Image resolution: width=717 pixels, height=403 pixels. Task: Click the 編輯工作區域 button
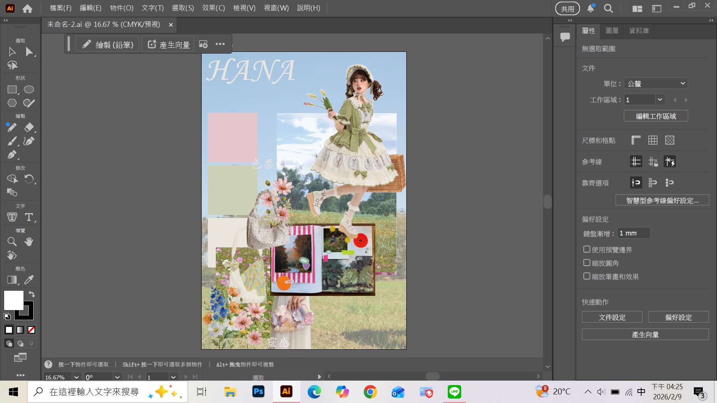tap(656, 116)
